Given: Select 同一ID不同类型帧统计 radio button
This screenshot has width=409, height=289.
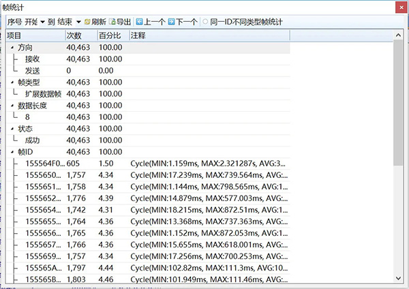Looking at the screenshot, I should [x=205, y=22].
